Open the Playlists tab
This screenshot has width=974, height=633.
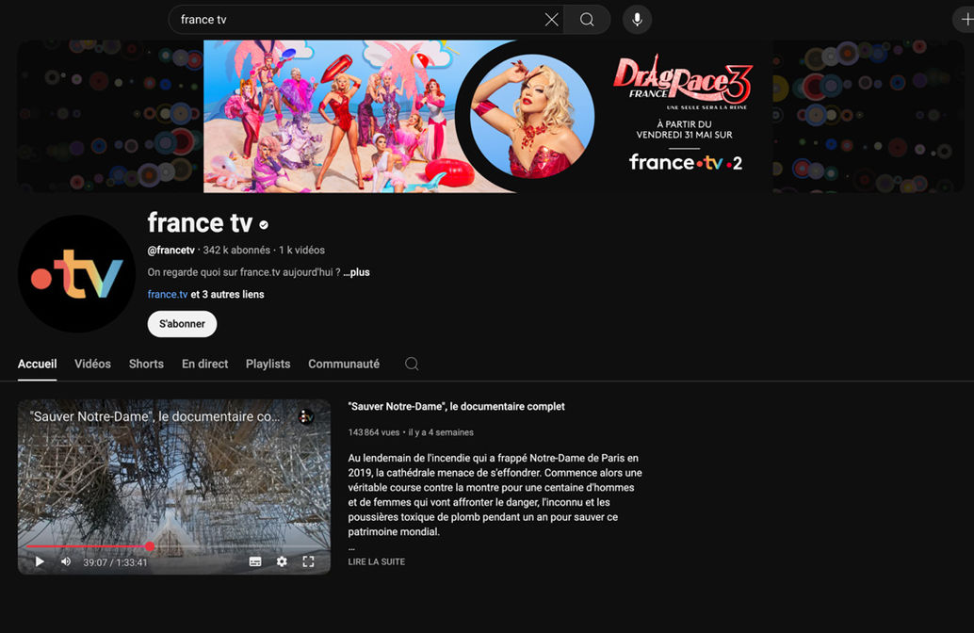coord(268,364)
